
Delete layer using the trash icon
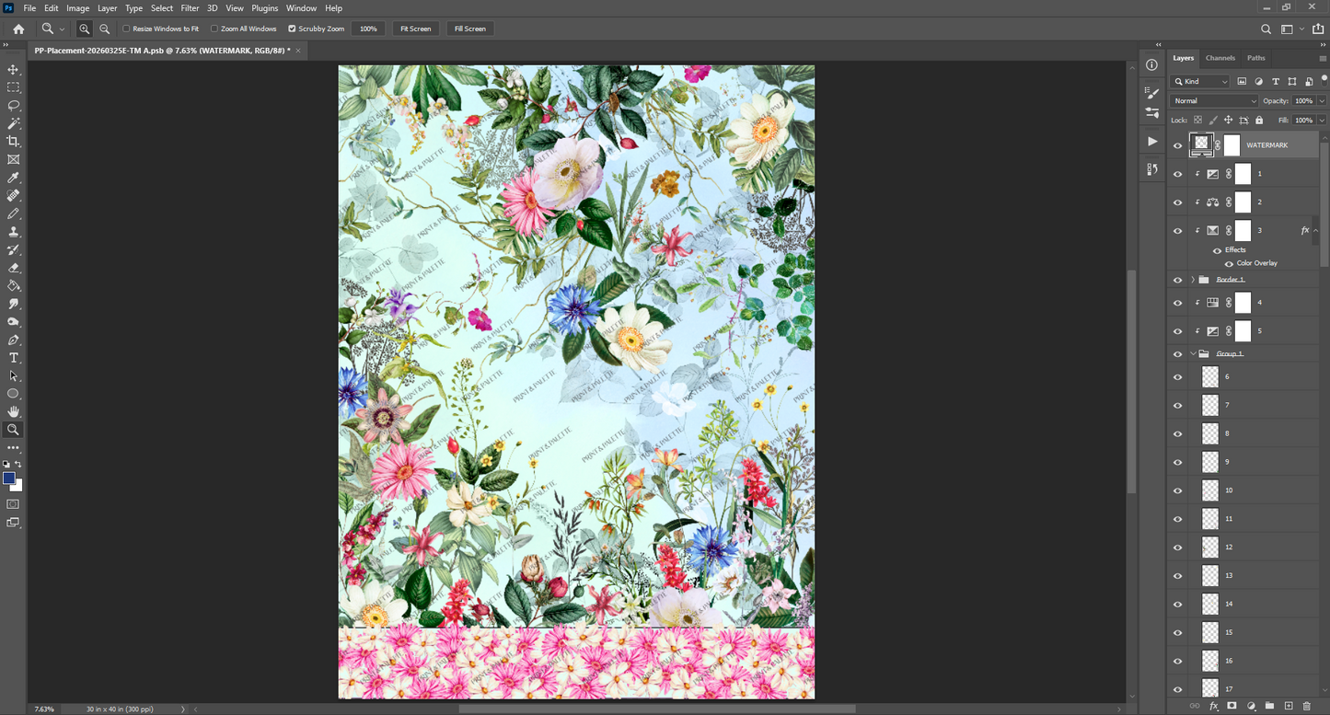(1307, 706)
